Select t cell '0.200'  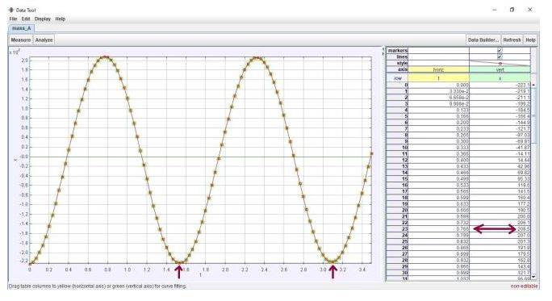coord(438,123)
